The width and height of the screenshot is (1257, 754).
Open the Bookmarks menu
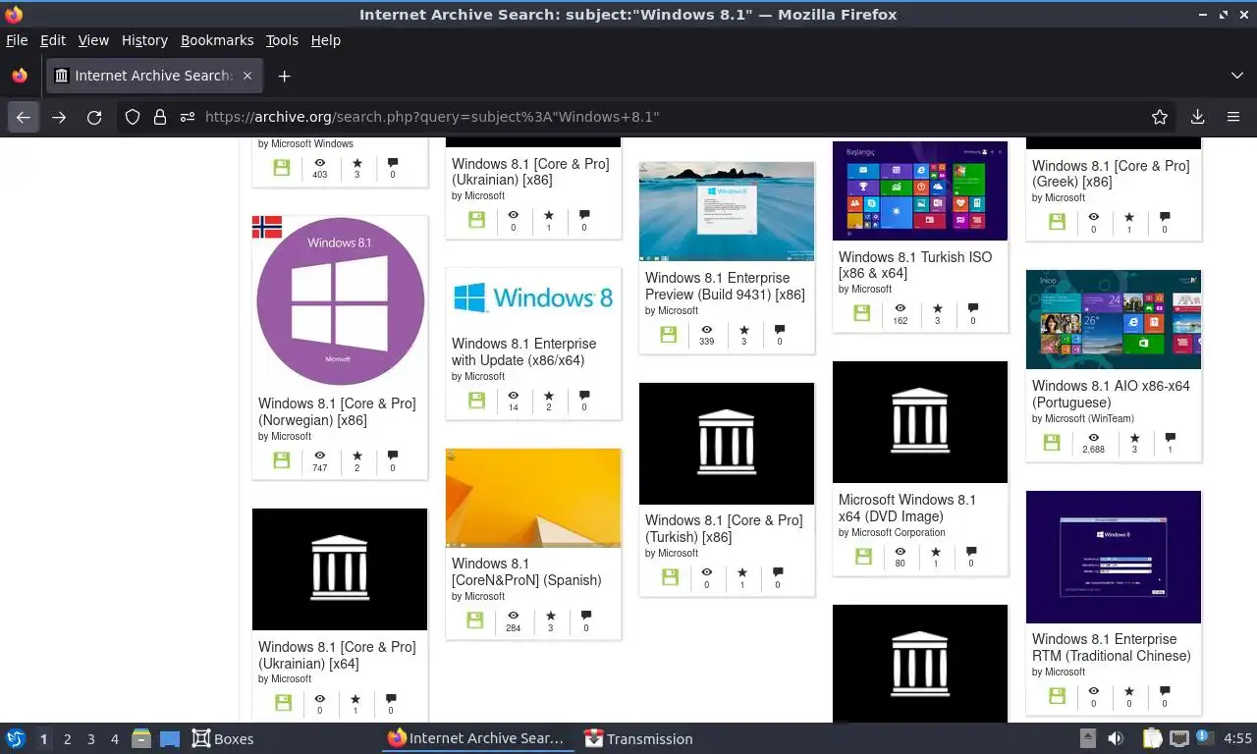(x=217, y=40)
